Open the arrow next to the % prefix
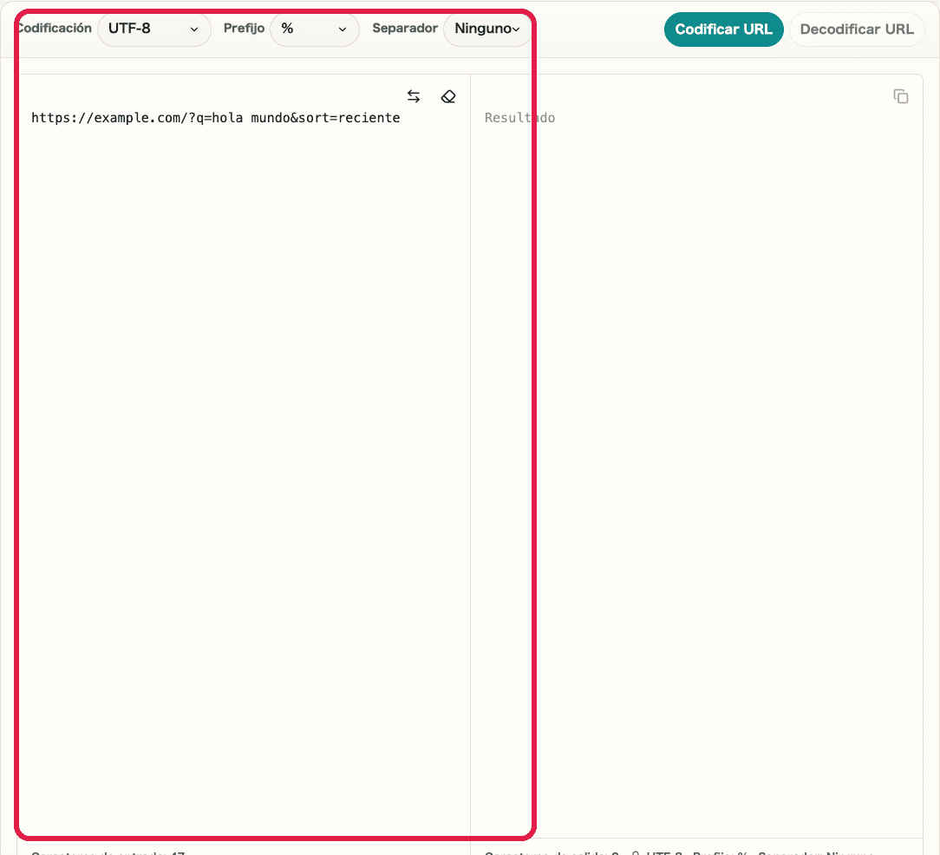The width and height of the screenshot is (940, 855). 342,29
